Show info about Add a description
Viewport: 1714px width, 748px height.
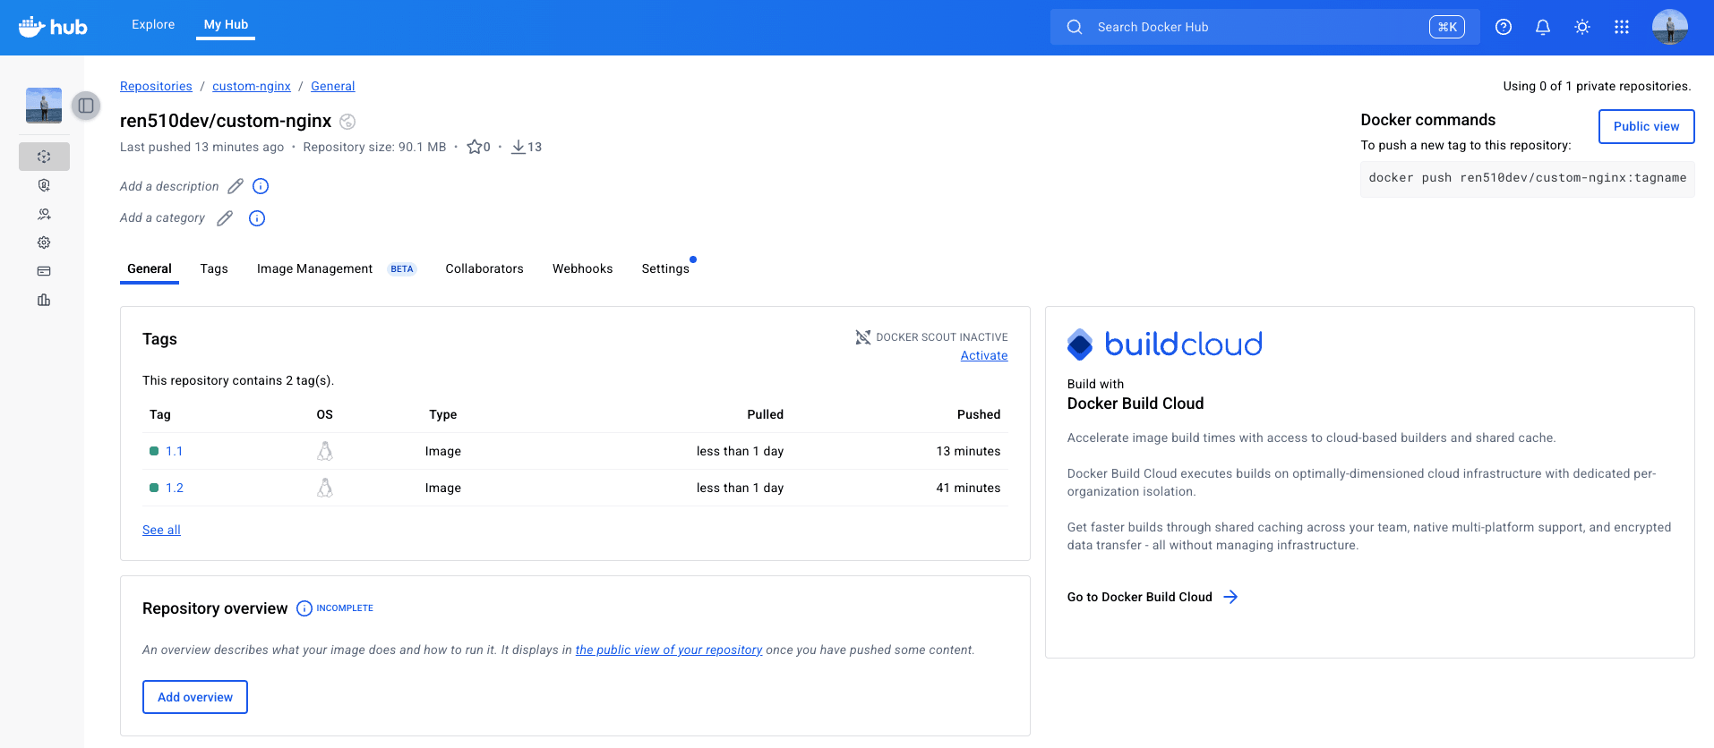[x=261, y=186]
